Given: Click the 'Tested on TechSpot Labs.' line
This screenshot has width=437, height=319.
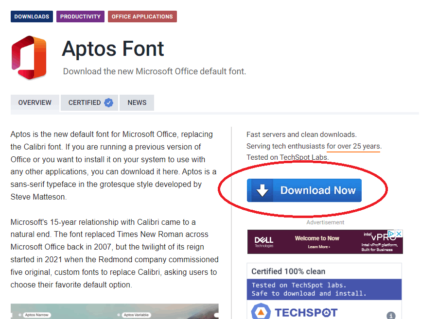Looking at the screenshot, I should coord(288,157).
